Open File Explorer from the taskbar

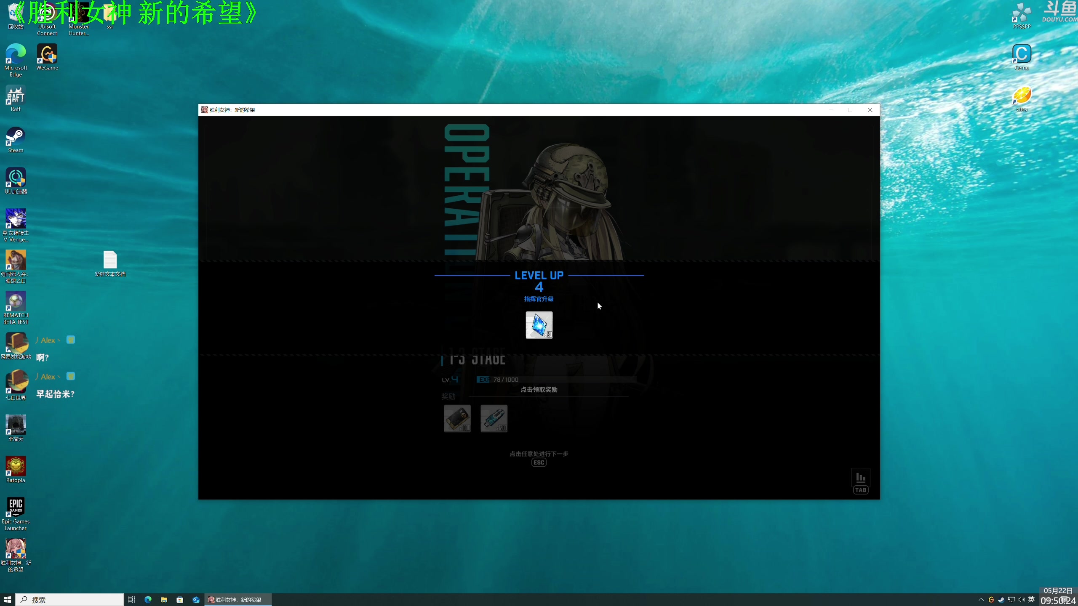164,600
